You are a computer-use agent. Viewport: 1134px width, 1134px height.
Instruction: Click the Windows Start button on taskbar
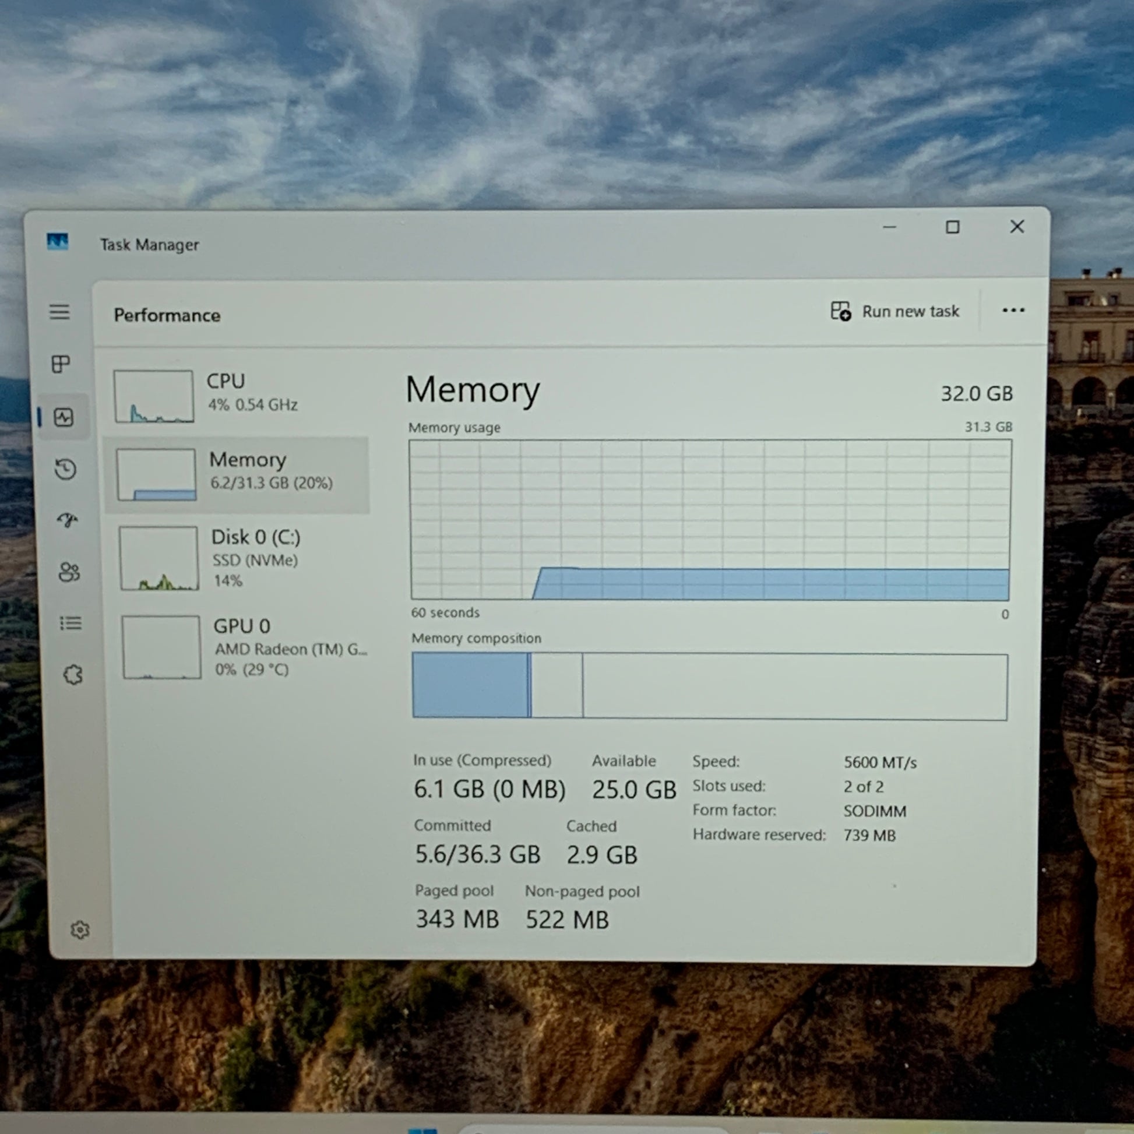(x=422, y=1130)
